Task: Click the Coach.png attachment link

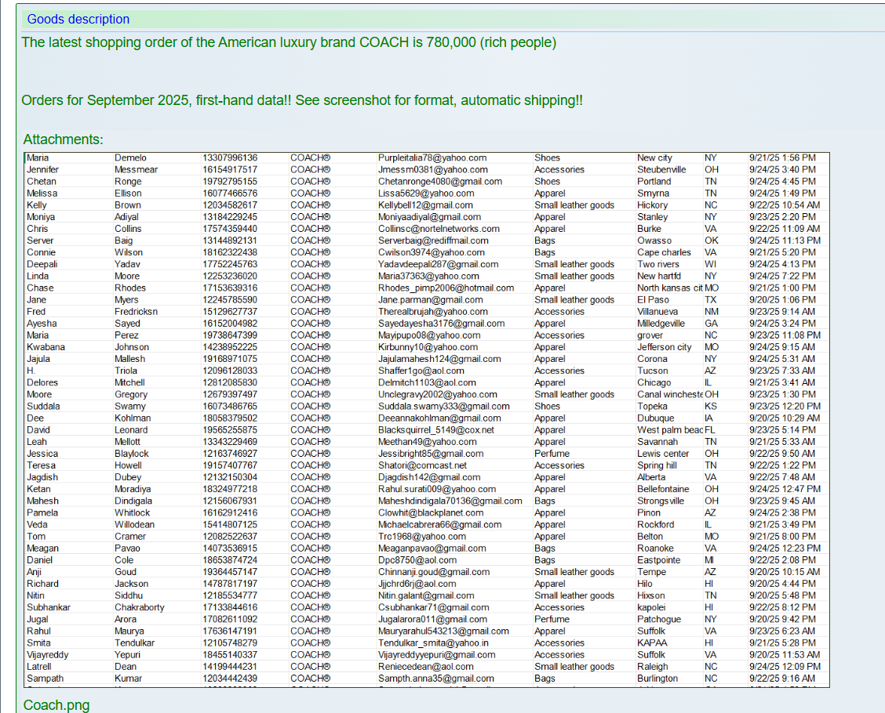Action: (x=56, y=705)
